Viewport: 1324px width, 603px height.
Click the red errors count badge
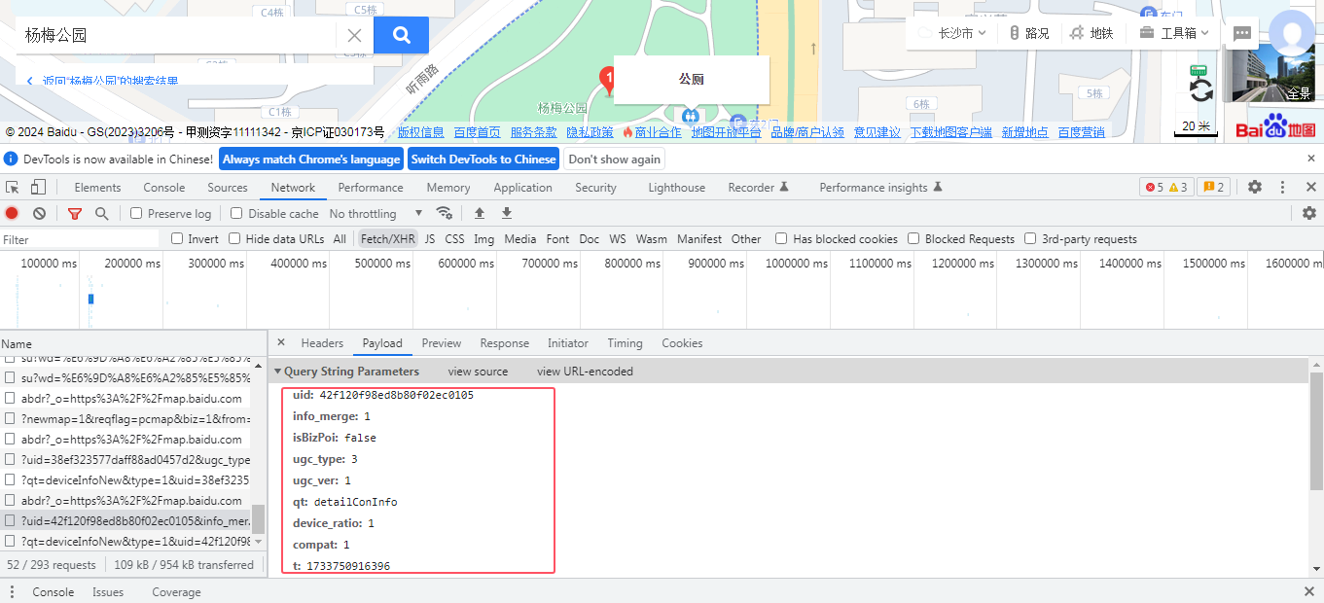tap(1154, 188)
